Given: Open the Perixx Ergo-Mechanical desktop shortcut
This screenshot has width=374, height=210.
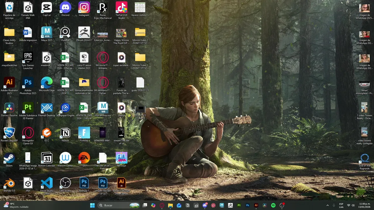Looking at the screenshot, I should 103,10.
